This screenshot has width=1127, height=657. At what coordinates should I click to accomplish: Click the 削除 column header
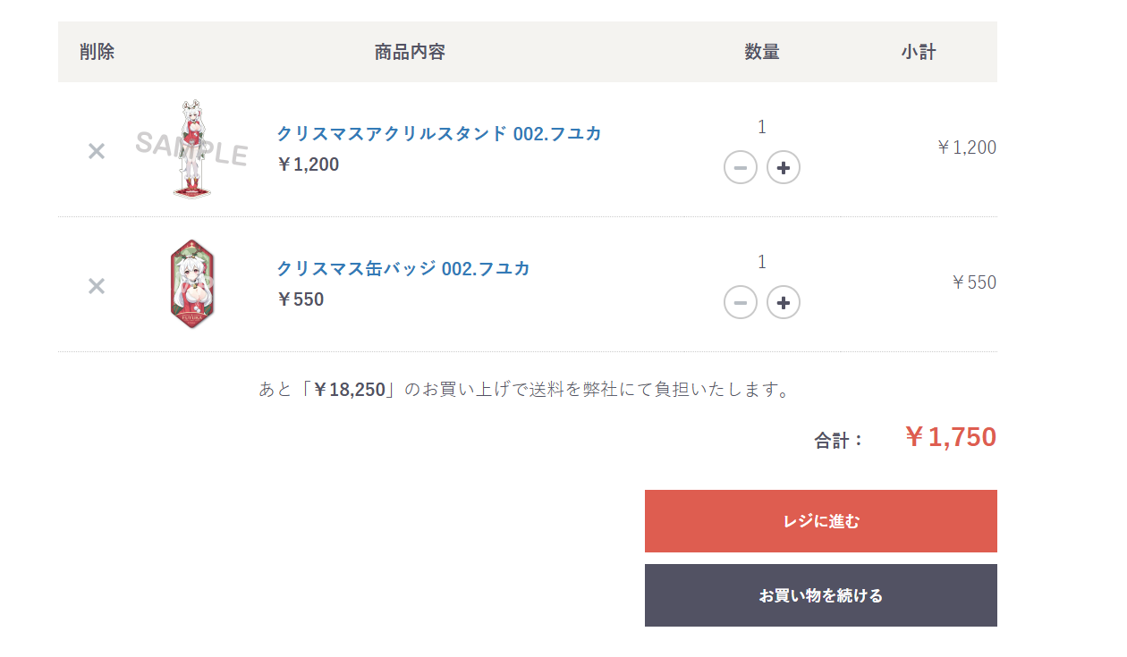(97, 52)
